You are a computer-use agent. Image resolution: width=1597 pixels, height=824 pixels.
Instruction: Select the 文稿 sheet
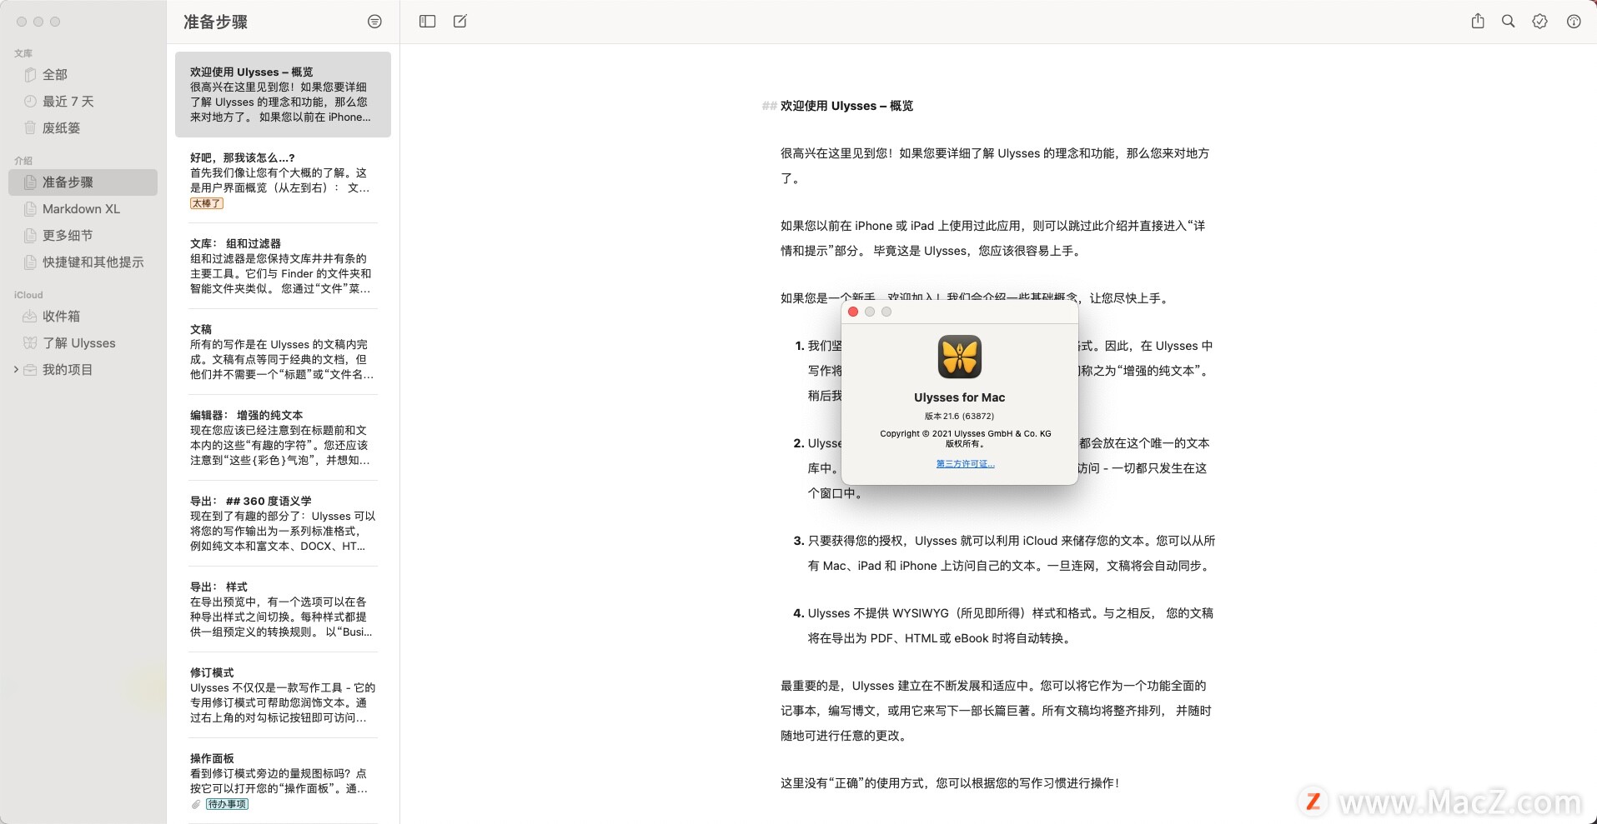click(283, 352)
